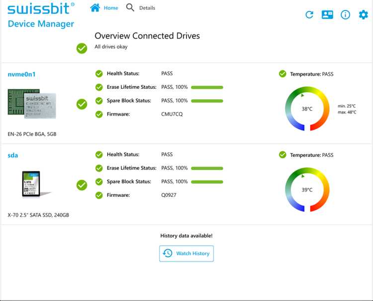
Task: Click sda Erase Lifetime check icon
Action: 99,168
